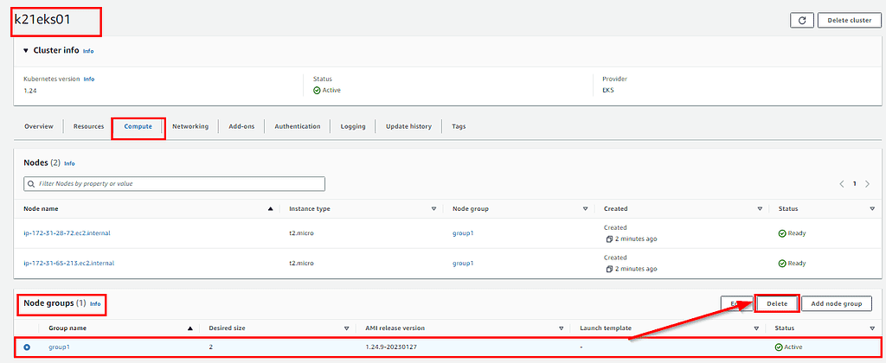Image resolution: width=886 pixels, height=363 pixels.
Task: Open node ip-172-31-28-72.ec2.internal link
Action: click(x=67, y=232)
